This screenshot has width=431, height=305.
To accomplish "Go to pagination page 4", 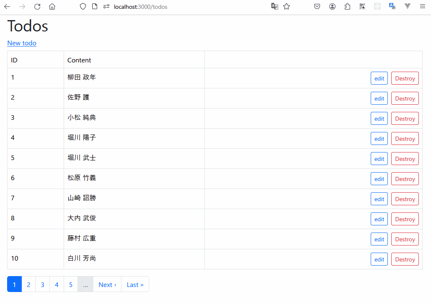I will point(57,284).
